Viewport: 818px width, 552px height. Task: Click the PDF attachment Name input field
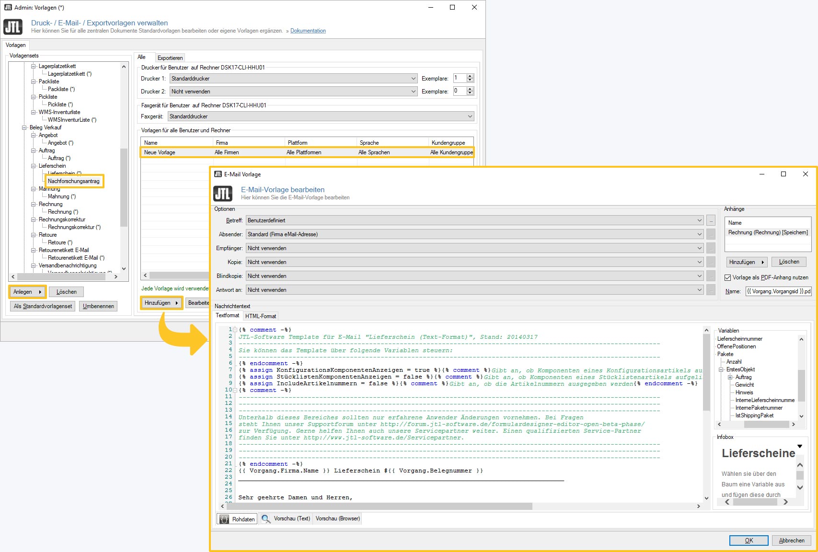pos(778,291)
